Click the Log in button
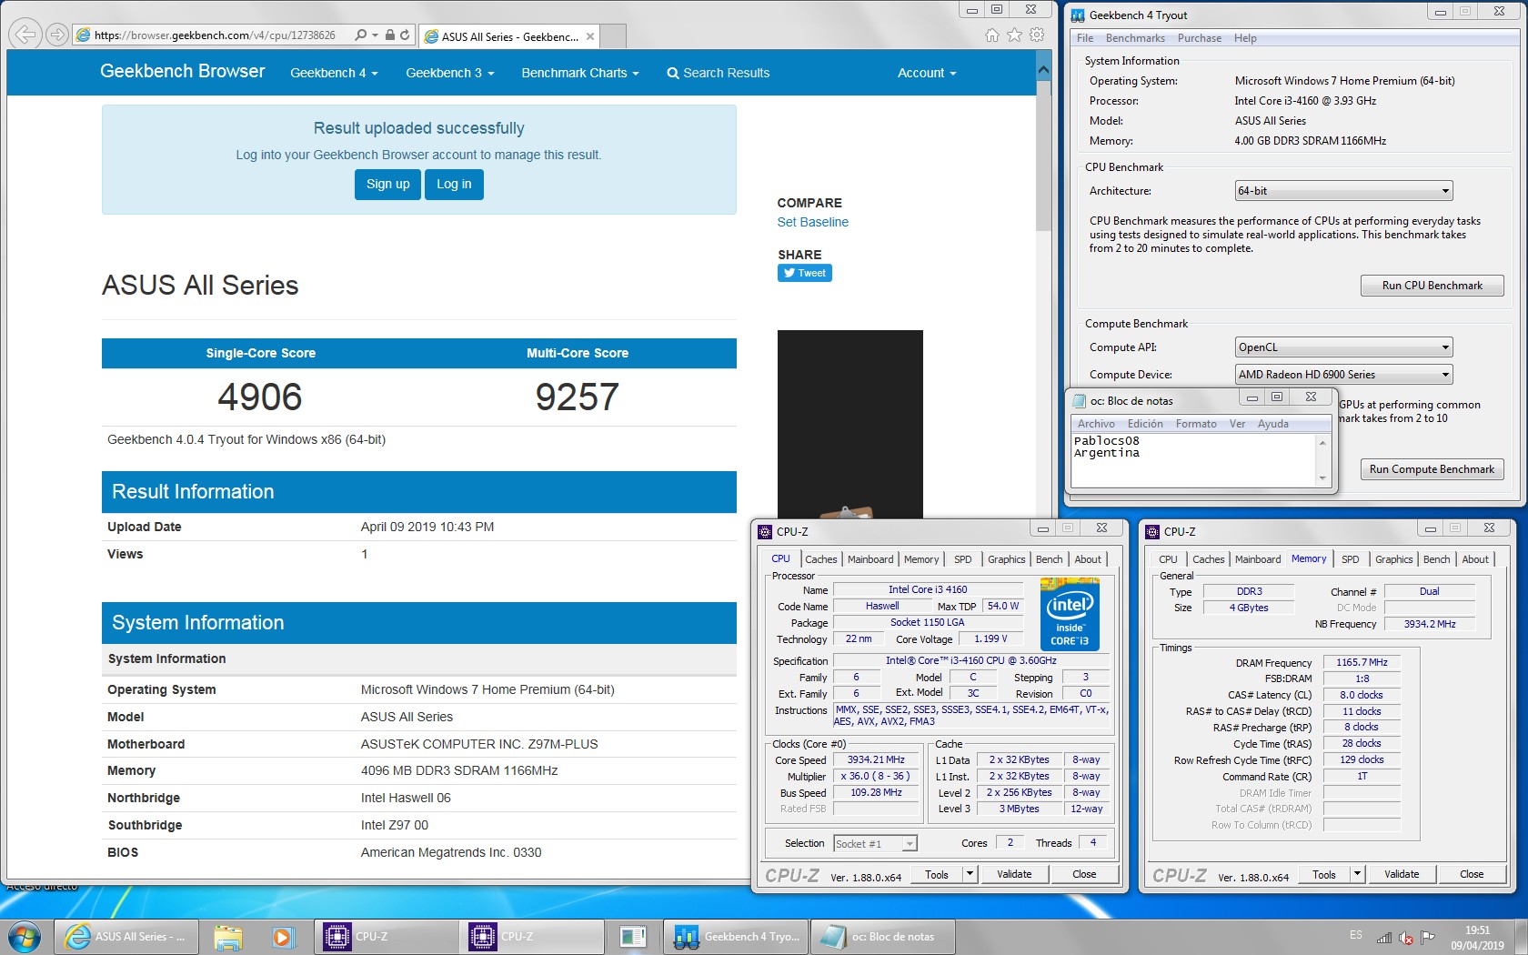This screenshot has height=955, width=1528. [454, 184]
